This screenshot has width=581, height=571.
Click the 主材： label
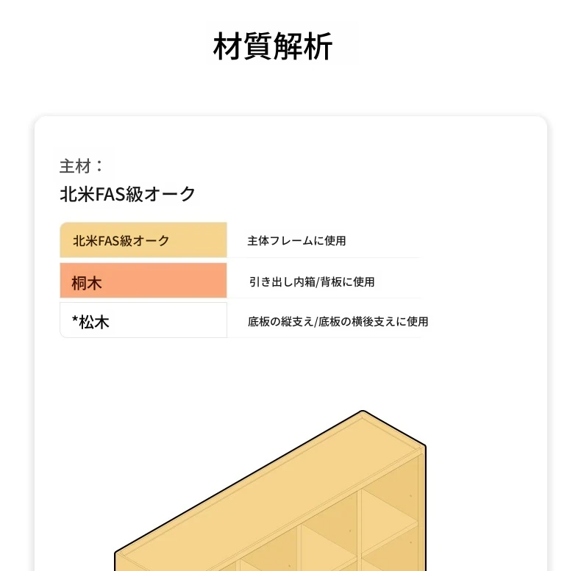(x=81, y=166)
